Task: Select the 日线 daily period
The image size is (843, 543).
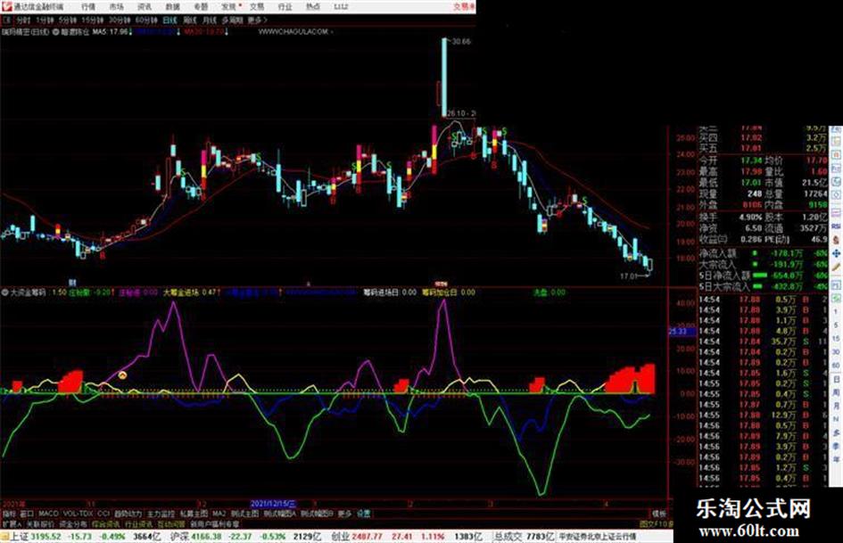Action: coord(169,21)
